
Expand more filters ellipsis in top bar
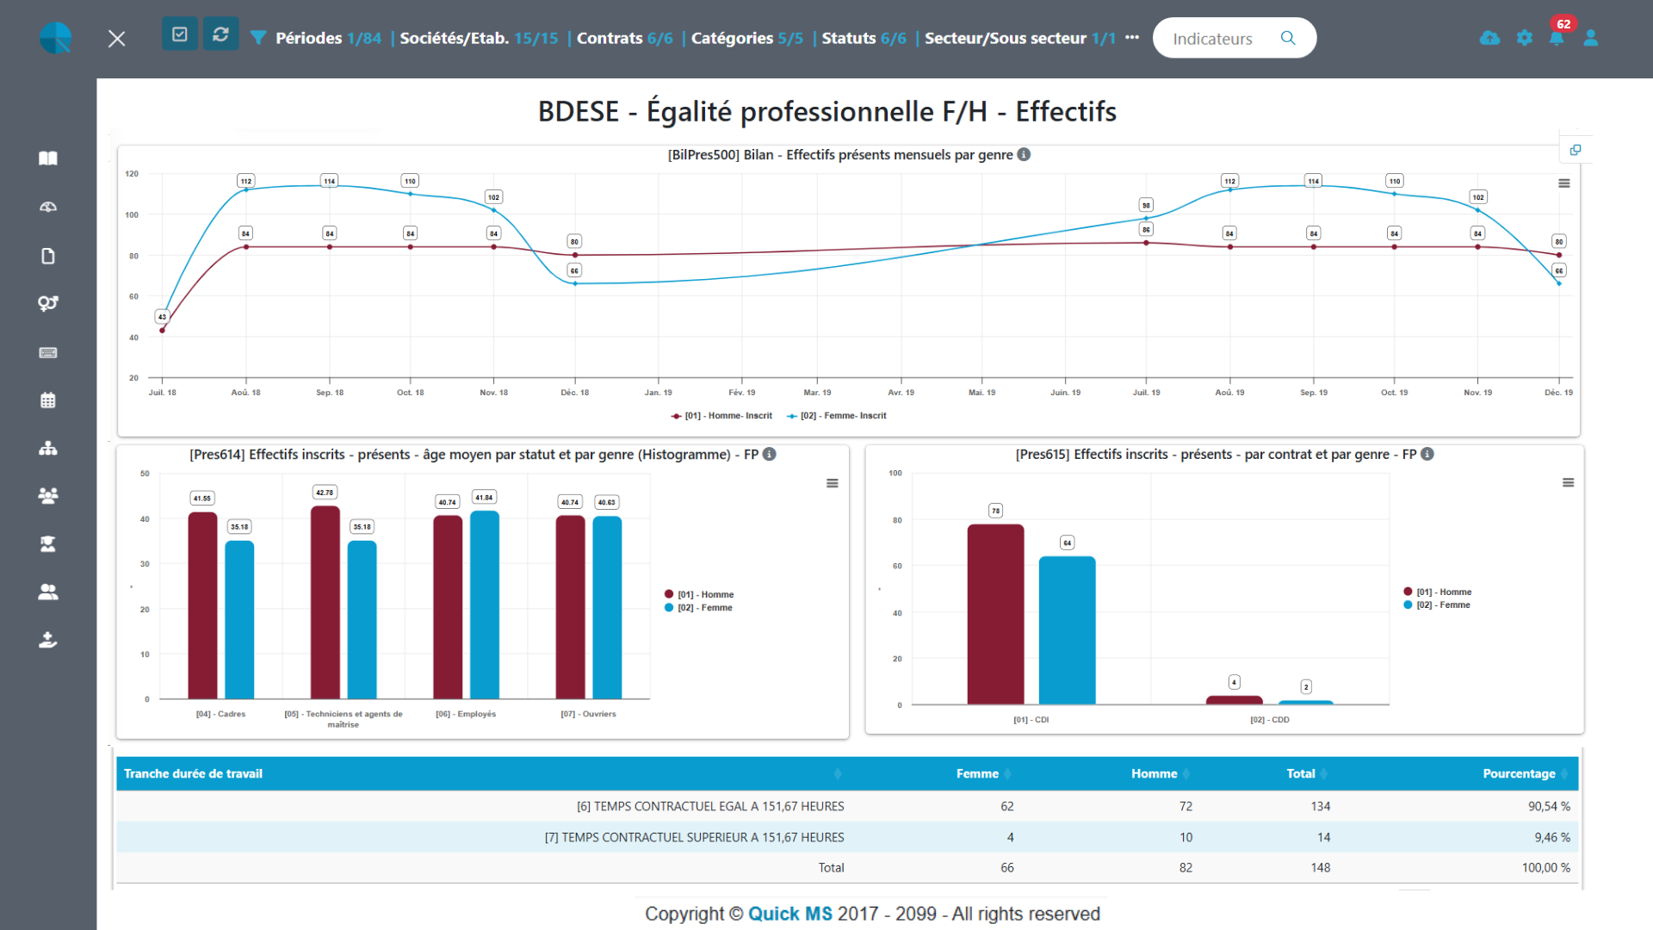click(1132, 38)
